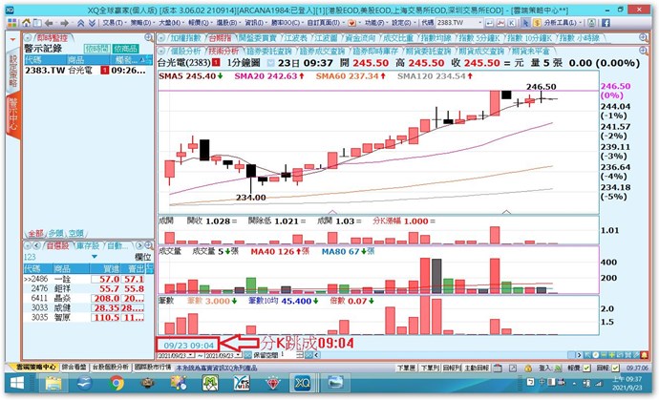Toggle sort by product (依商品) button

pos(125,47)
